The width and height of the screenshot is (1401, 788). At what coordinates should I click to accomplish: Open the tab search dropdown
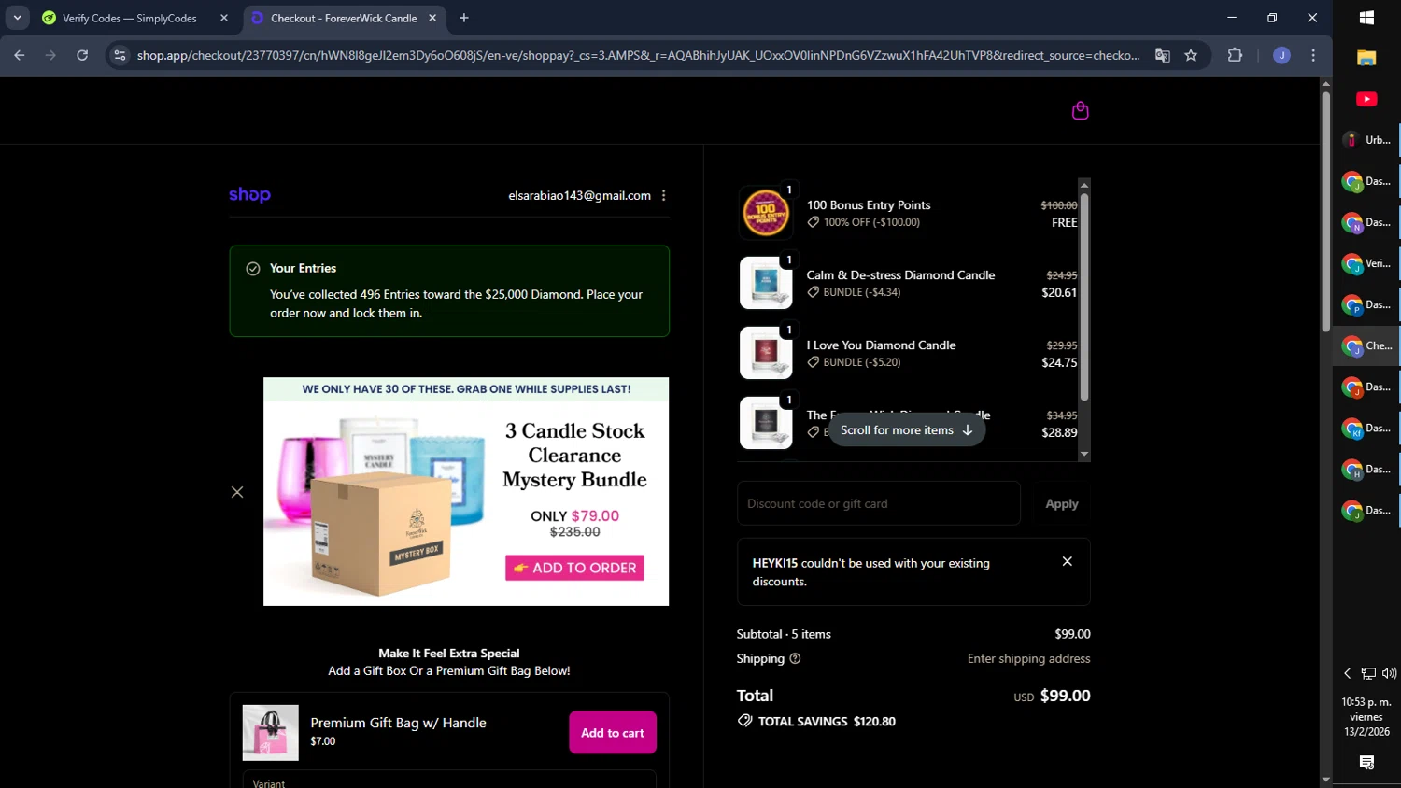pos(17,18)
